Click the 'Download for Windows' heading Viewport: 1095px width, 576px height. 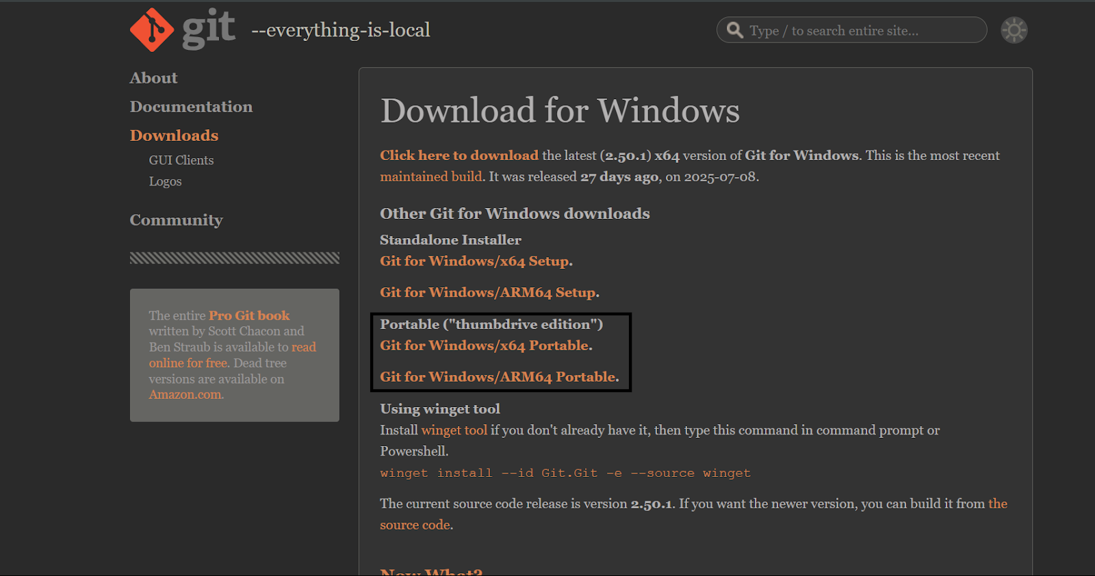coord(560,111)
